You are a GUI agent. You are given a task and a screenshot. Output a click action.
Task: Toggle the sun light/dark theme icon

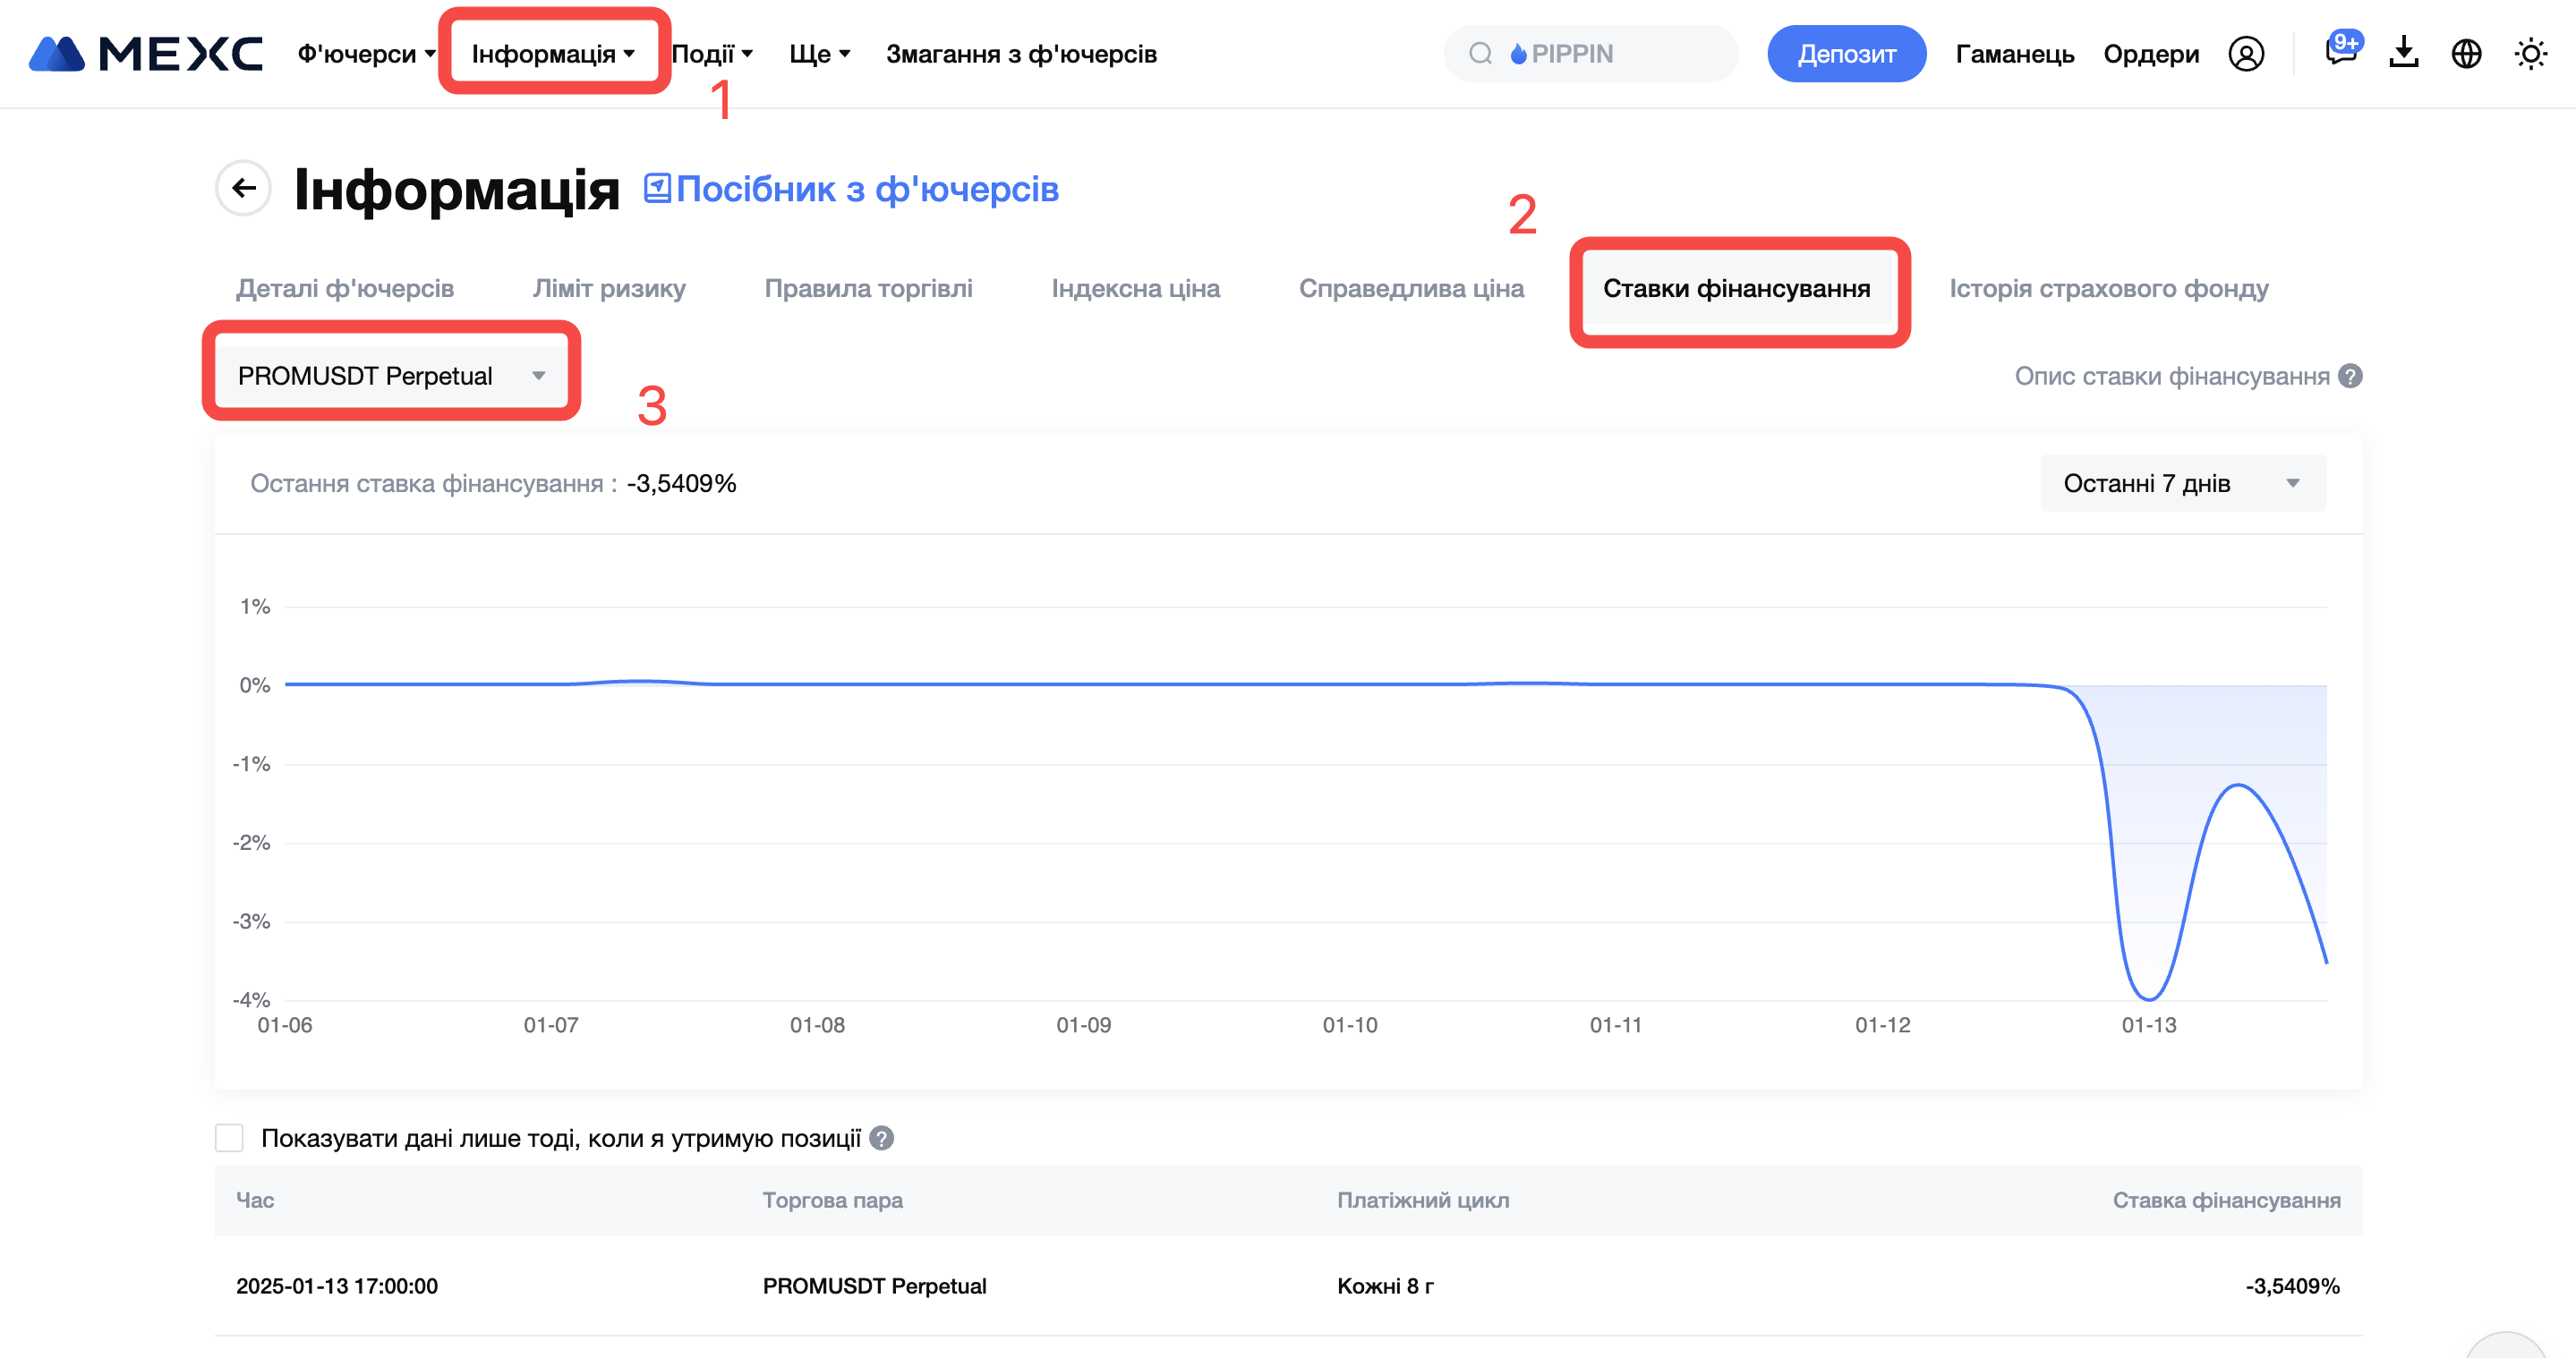(x=2530, y=54)
